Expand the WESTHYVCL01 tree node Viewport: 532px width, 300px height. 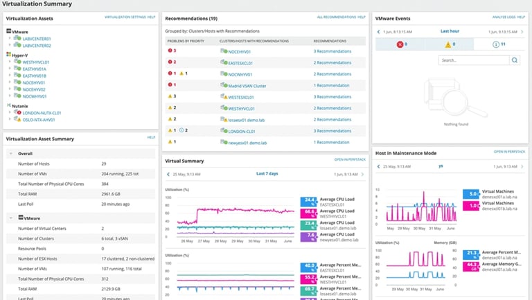(x=10, y=62)
